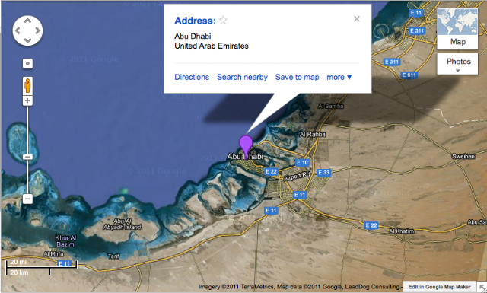Click the E 22 shield near Al Khatim
This screenshot has height=293, width=487.
click(371, 225)
